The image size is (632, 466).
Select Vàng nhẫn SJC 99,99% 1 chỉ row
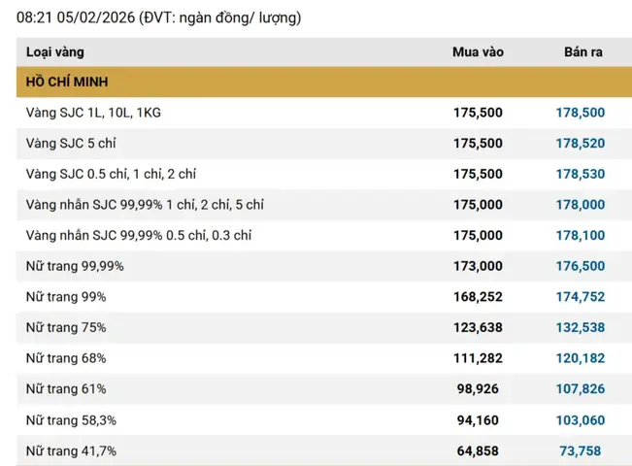324,205
